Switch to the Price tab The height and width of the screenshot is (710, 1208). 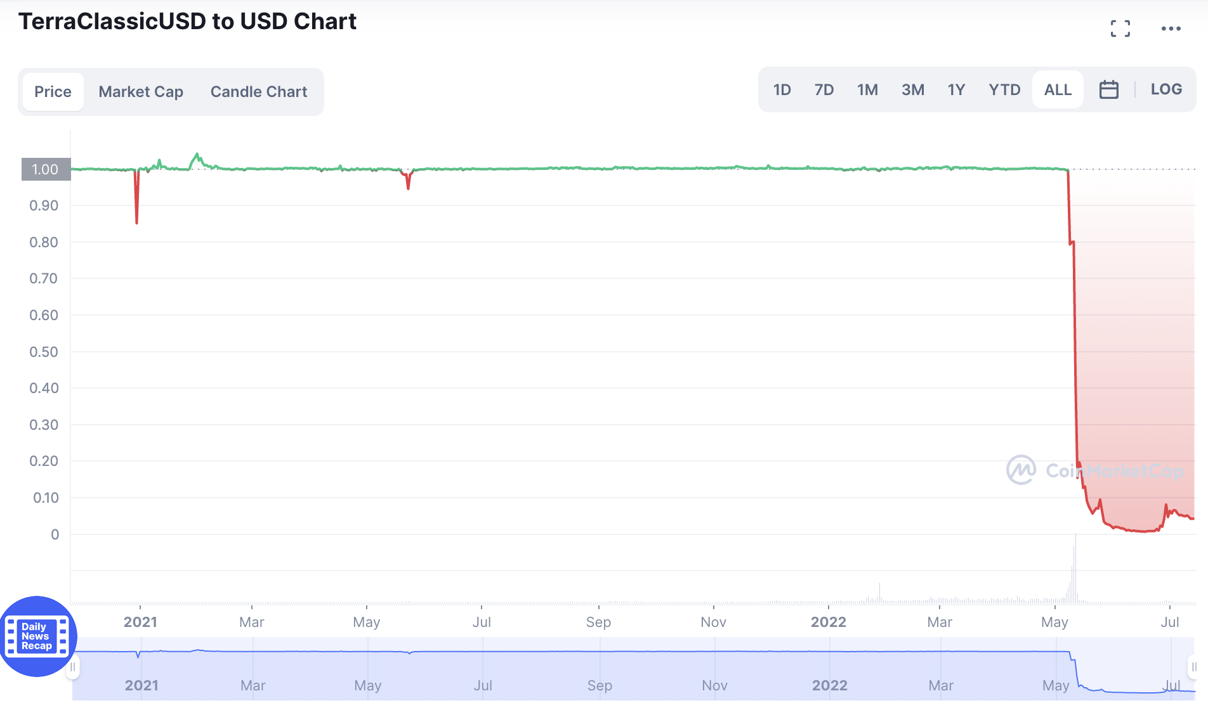click(x=53, y=92)
